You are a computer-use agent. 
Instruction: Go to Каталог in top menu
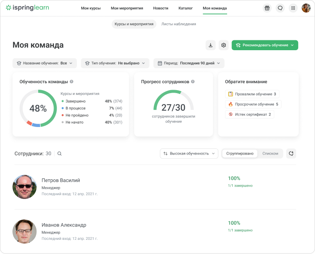pyautogui.click(x=186, y=8)
